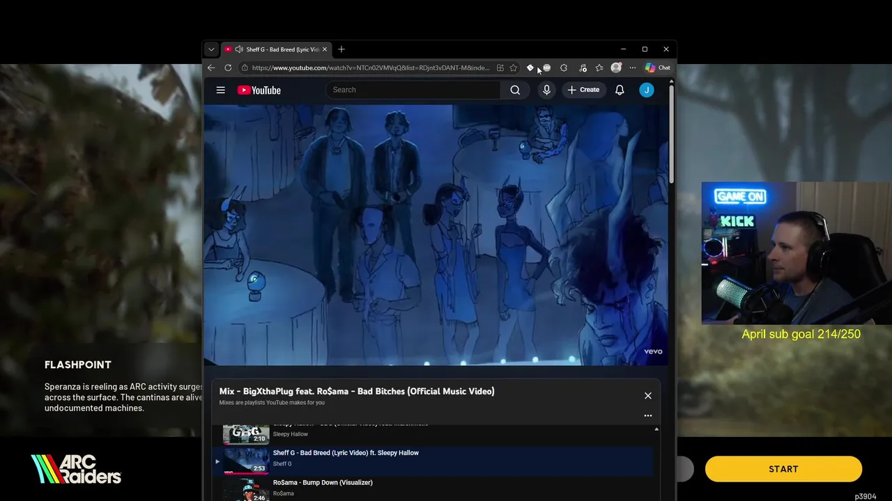Focus the YouTube Search field
The width and height of the screenshot is (892, 501).
coord(413,90)
